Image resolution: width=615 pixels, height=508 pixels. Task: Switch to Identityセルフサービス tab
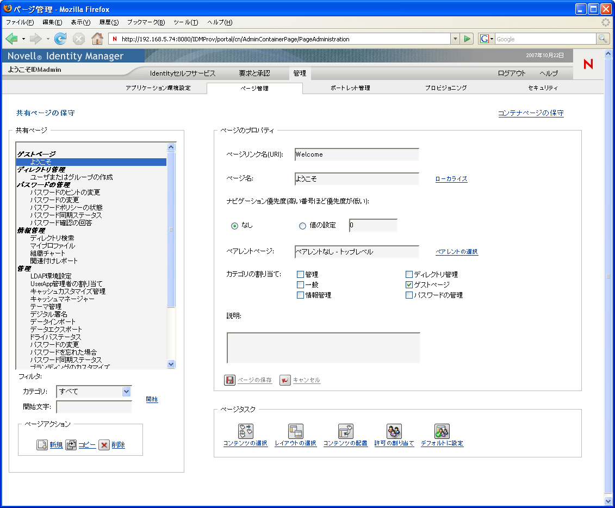click(x=182, y=73)
